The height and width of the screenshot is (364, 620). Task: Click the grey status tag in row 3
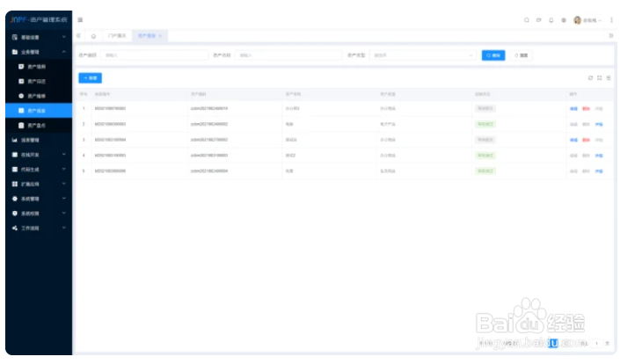coord(485,140)
